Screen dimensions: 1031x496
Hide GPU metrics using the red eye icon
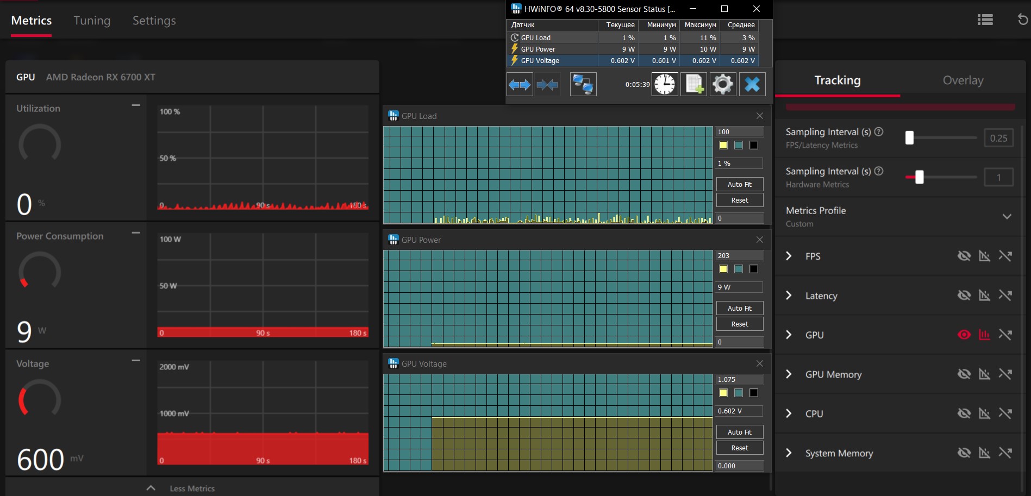pos(964,335)
